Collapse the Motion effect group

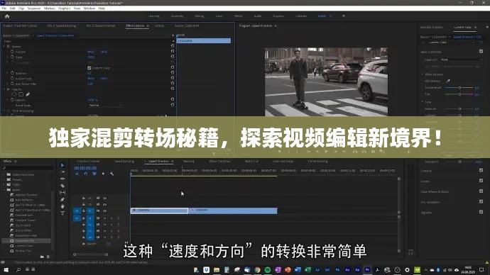point(4,46)
